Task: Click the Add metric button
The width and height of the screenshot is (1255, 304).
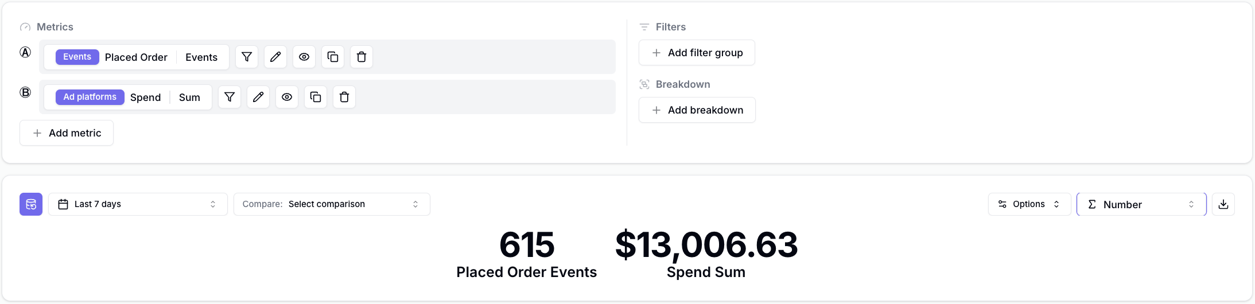Action: coord(67,133)
